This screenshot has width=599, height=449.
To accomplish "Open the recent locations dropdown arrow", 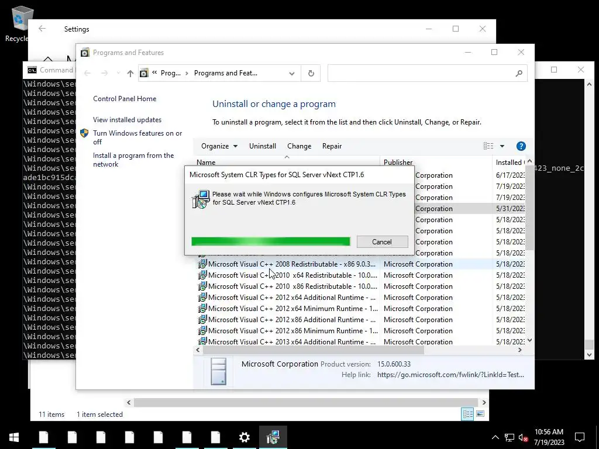I will click(118, 73).
